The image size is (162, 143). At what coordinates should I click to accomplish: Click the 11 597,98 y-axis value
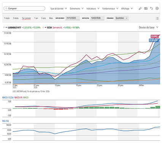coord(8,33)
